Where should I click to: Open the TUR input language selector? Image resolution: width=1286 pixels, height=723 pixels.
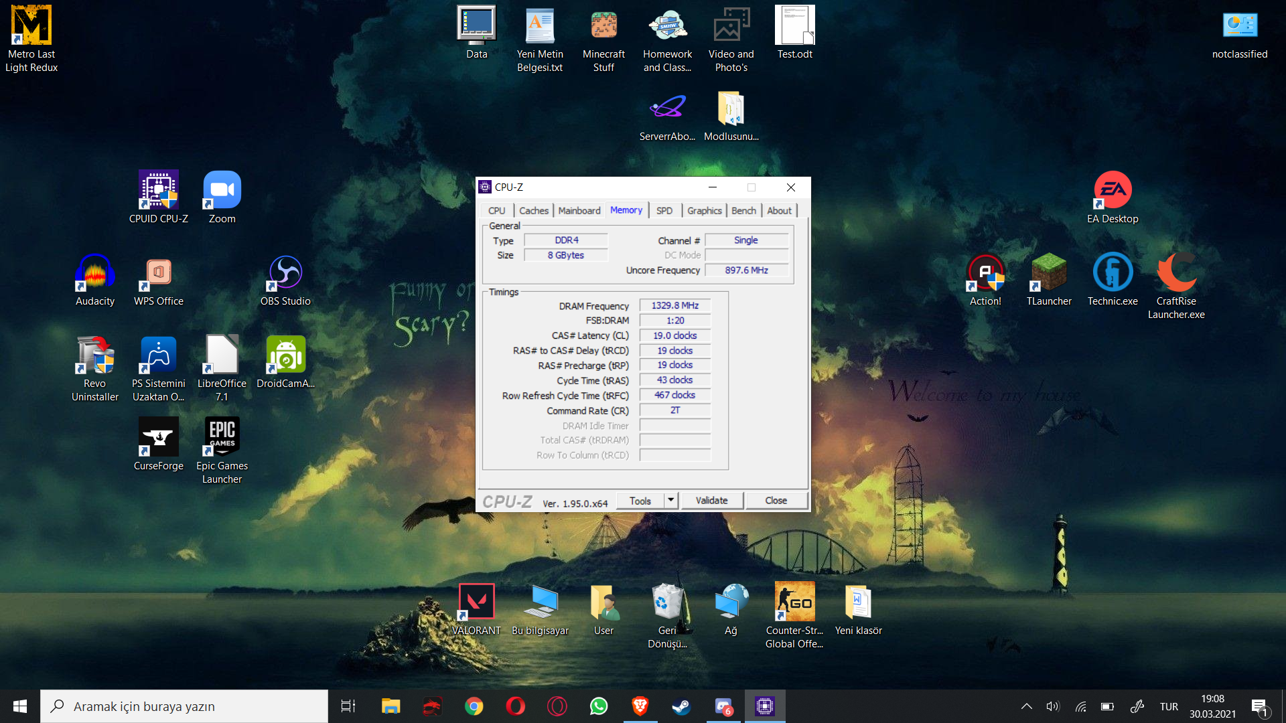click(1169, 706)
